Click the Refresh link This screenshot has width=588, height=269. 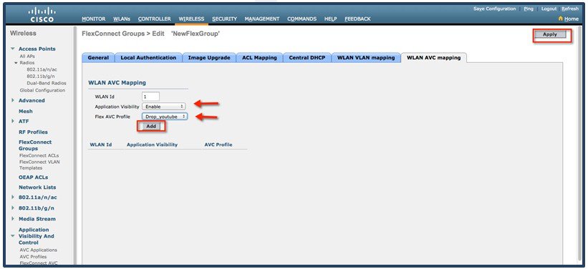(x=570, y=9)
